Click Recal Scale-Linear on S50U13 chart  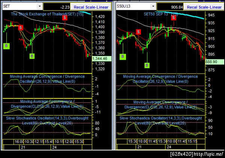pos(204,7)
